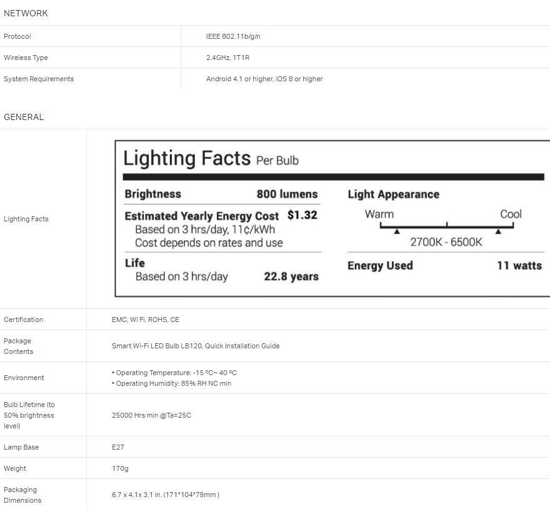550x514 pixels.
Task: Click the Light Appearance warm-cool scale bar
Action: point(446,226)
